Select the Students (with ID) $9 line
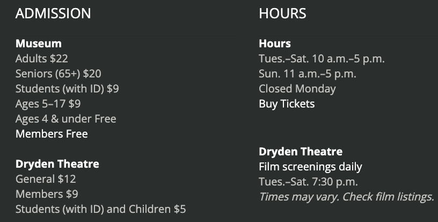 (67, 89)
